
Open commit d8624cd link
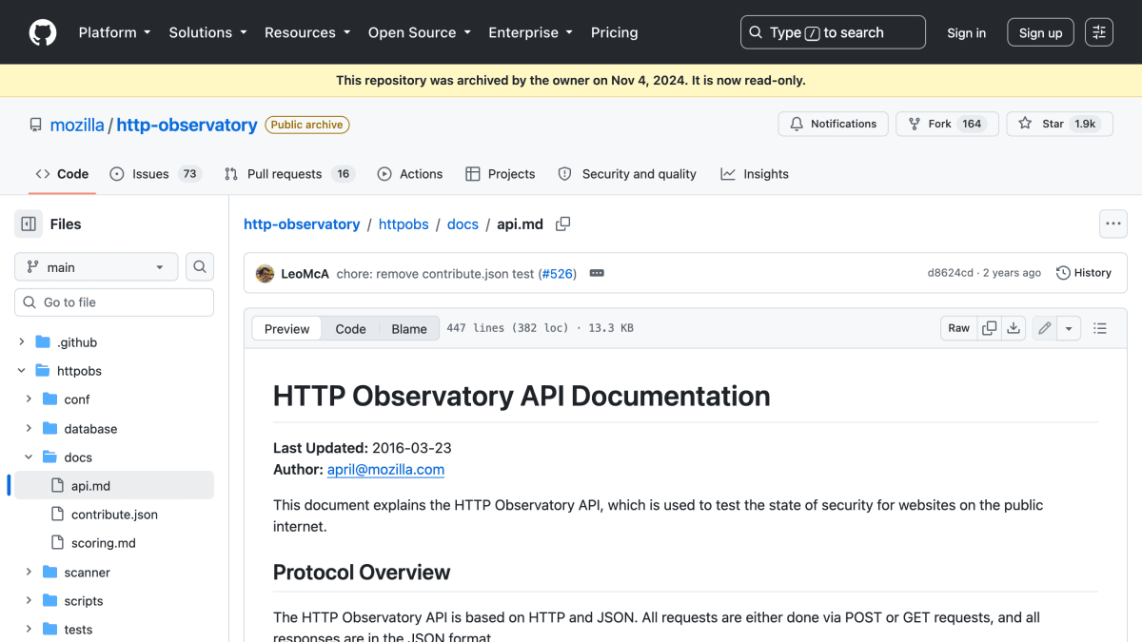click(x=951, y=273)
